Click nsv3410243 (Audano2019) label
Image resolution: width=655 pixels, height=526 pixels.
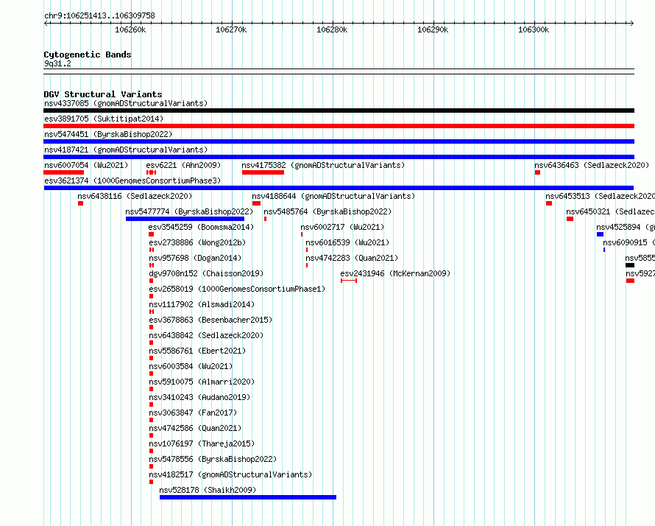199,397
